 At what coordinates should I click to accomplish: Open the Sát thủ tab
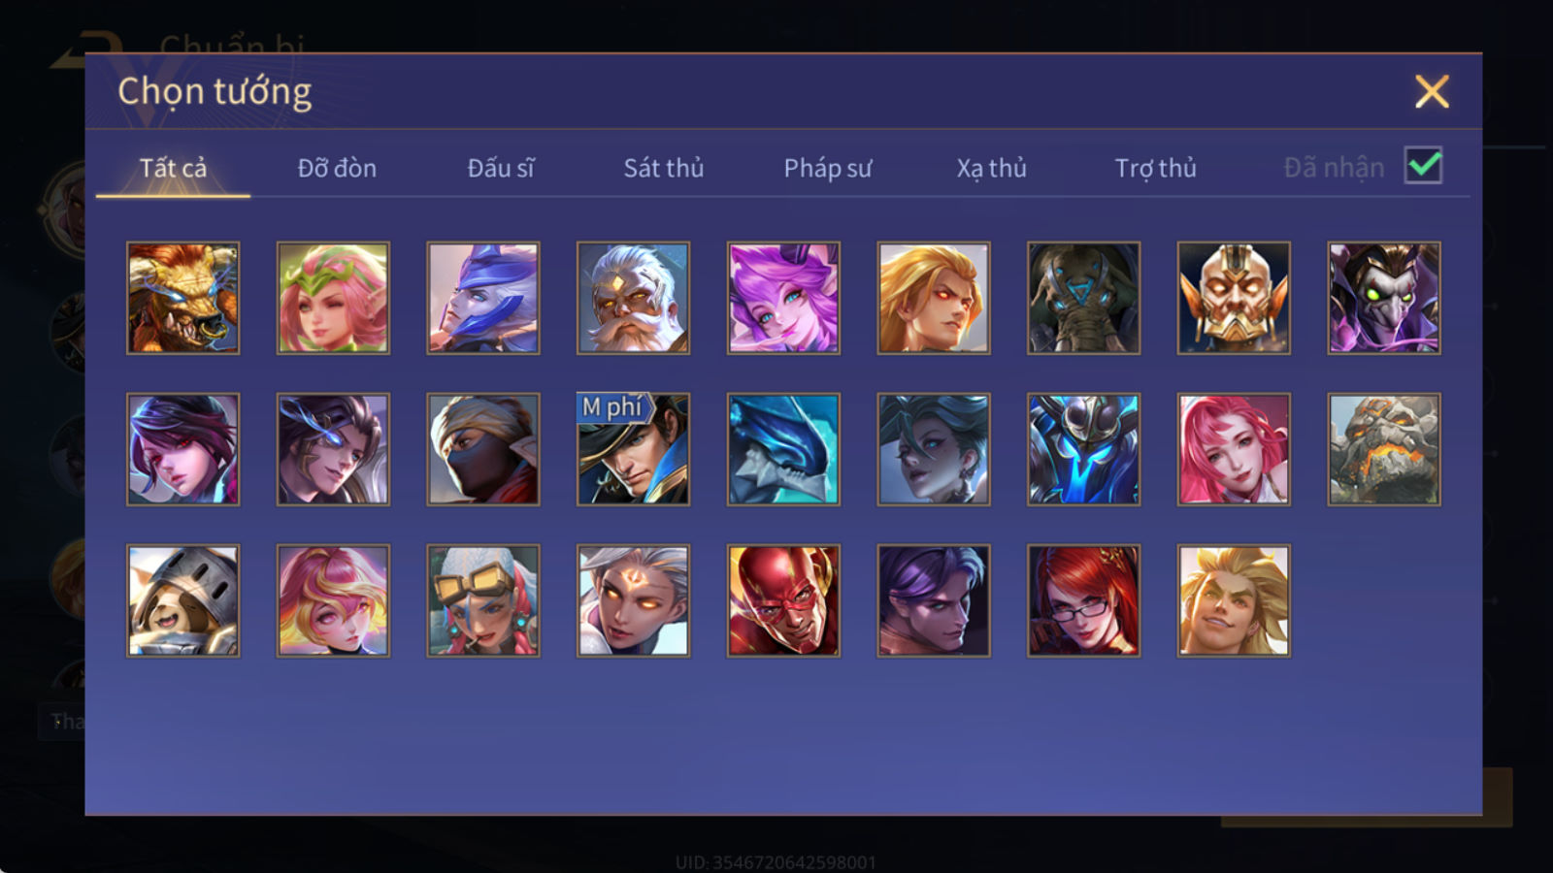tap(664, 168)
